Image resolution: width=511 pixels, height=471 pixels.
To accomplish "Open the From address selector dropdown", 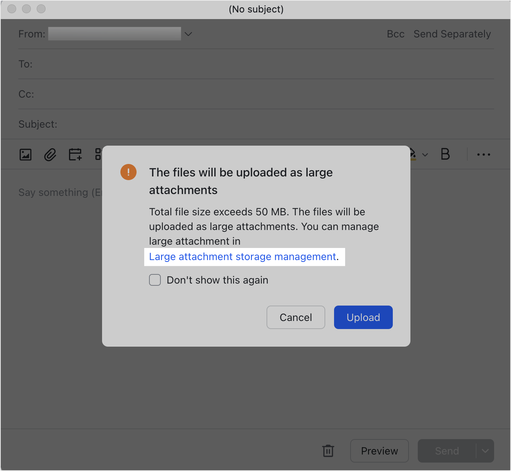I will (x=188, y=34).
